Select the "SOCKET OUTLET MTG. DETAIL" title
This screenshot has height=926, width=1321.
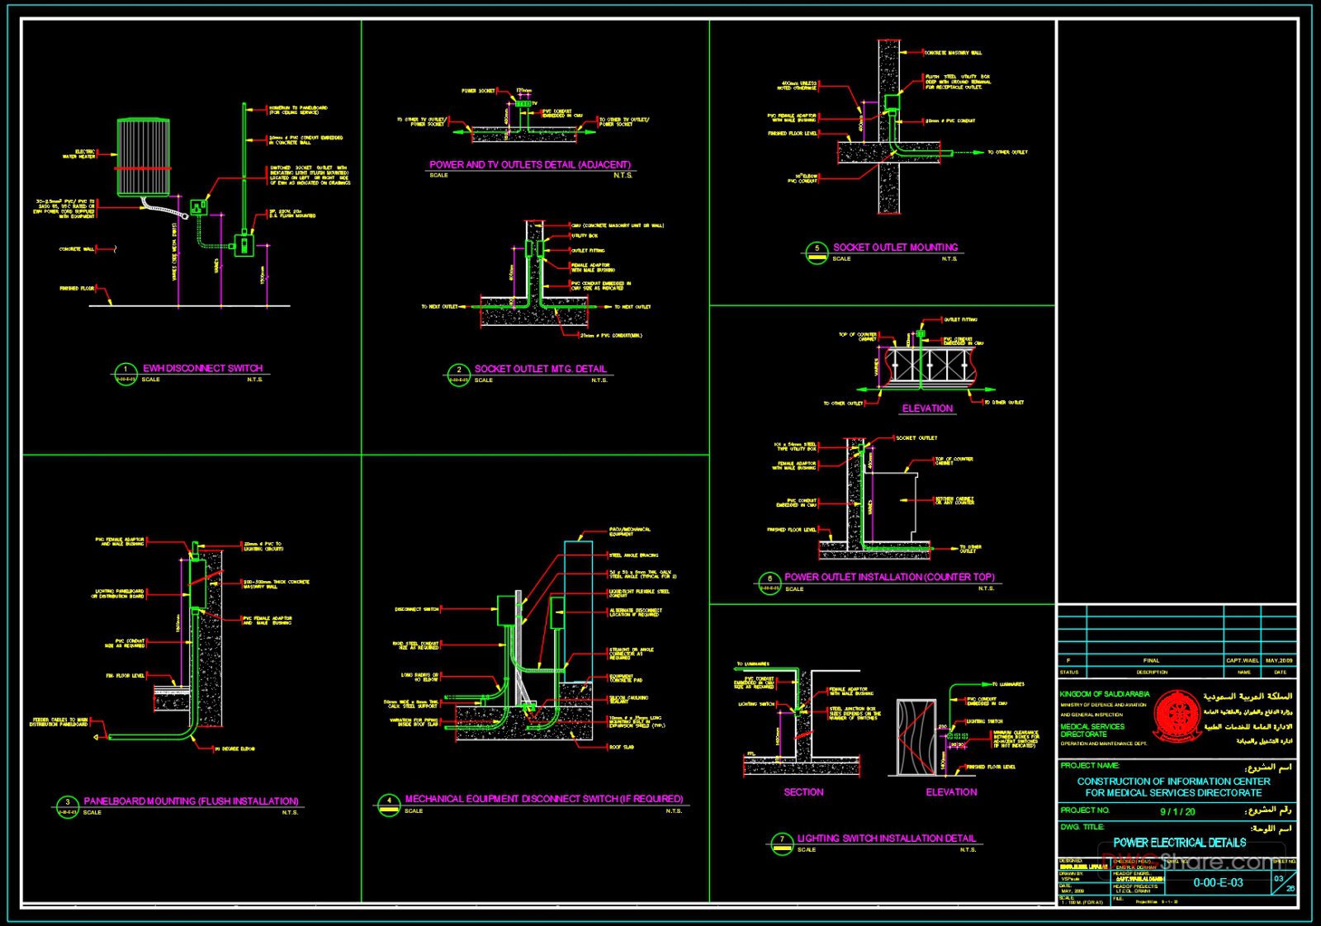pyautogui.click(x=540, y=369)
